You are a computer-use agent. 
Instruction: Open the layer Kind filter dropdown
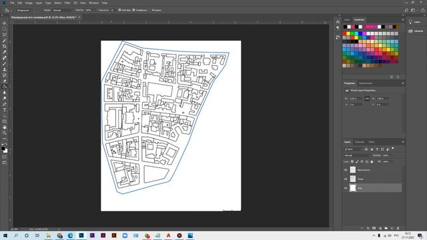pyautogui.click(x=353, y=149)
